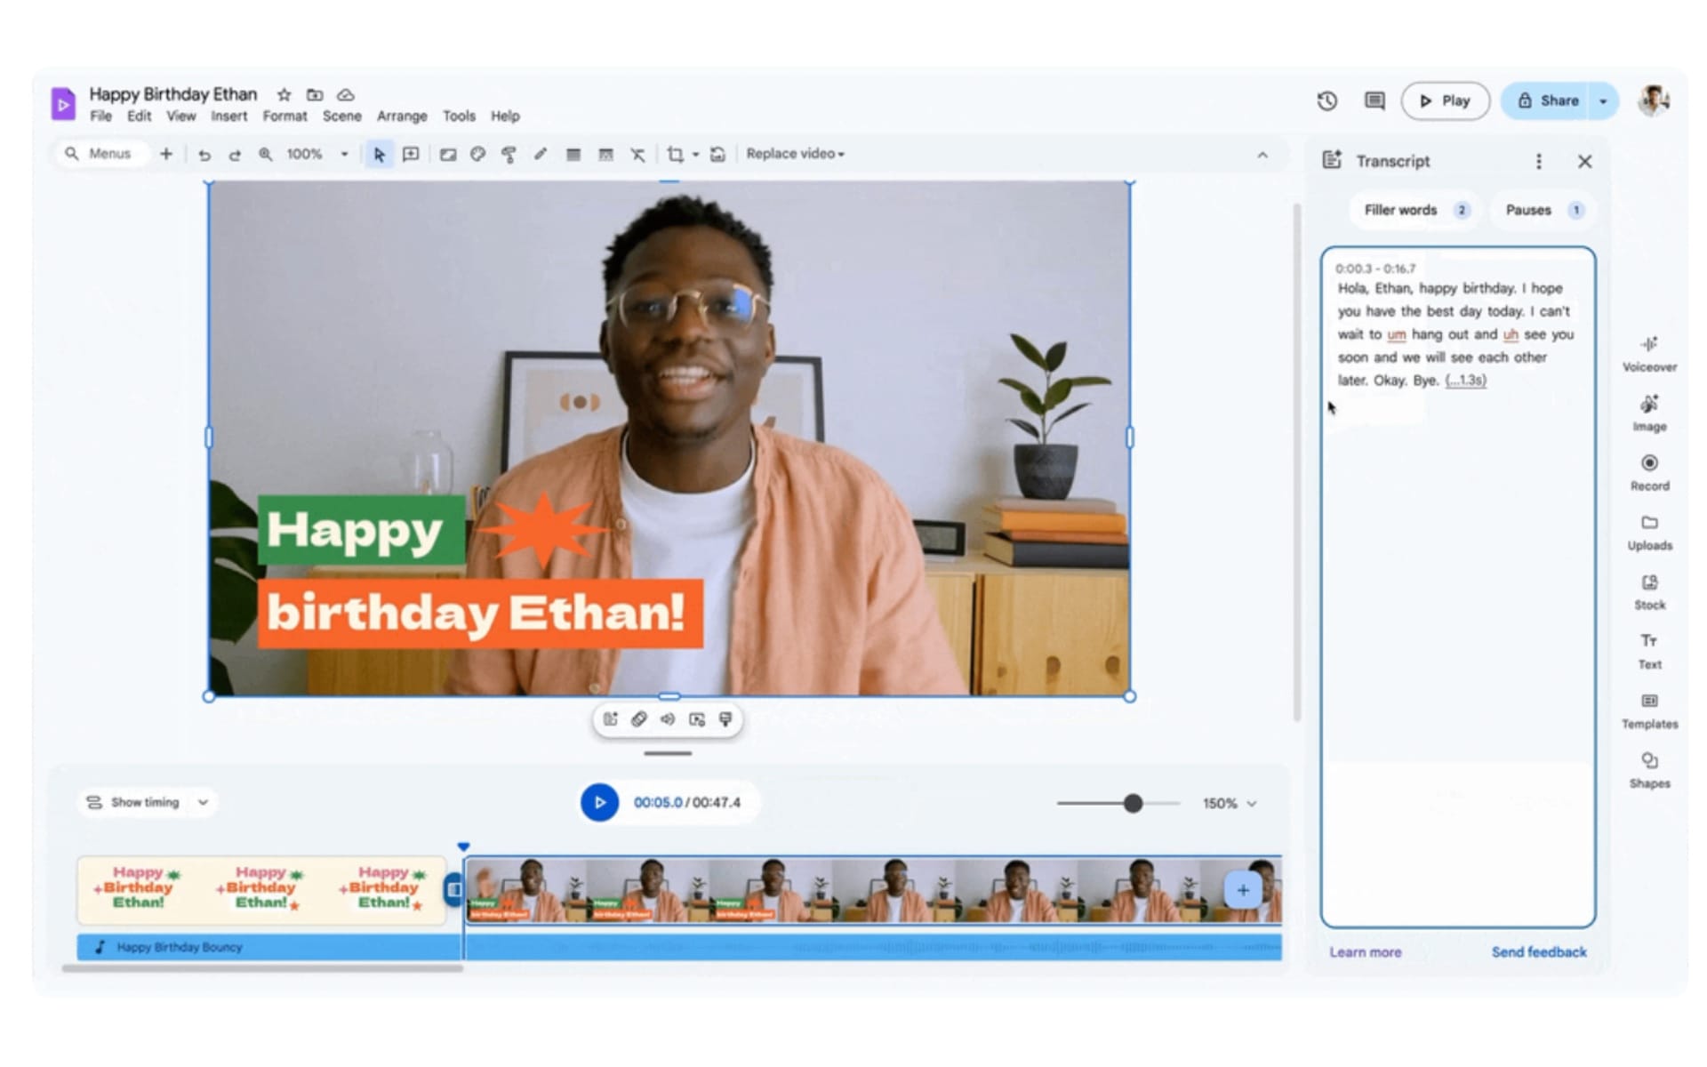The height and width of the screenshot is (1067, 1707).
Task: Click the Send feedback link
Action: tap(1539, 951)
